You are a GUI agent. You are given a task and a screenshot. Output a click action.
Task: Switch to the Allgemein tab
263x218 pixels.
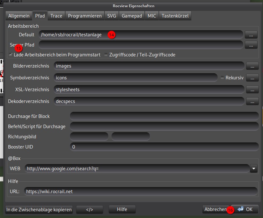point(19,16)
